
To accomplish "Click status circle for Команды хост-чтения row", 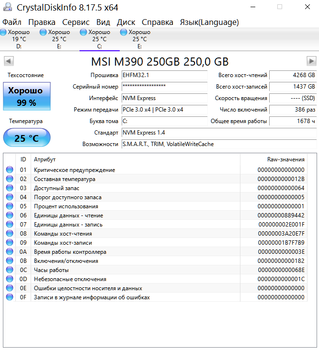I will click(10, 234).
